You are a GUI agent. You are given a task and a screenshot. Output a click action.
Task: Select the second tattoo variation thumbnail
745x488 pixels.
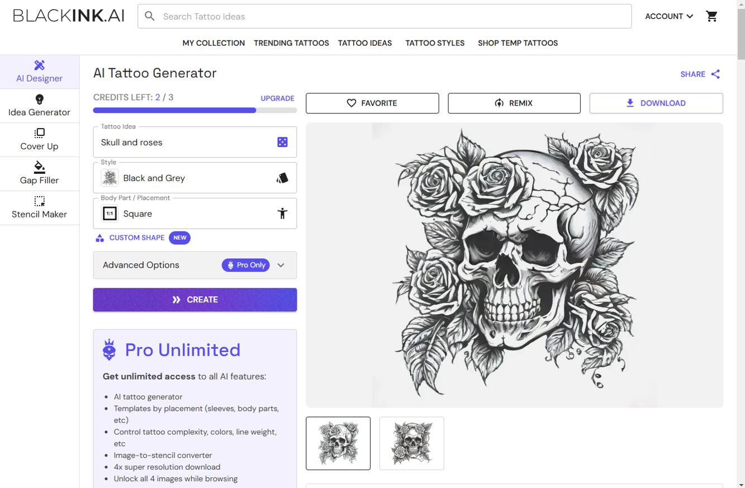click(x=411, y=443)
